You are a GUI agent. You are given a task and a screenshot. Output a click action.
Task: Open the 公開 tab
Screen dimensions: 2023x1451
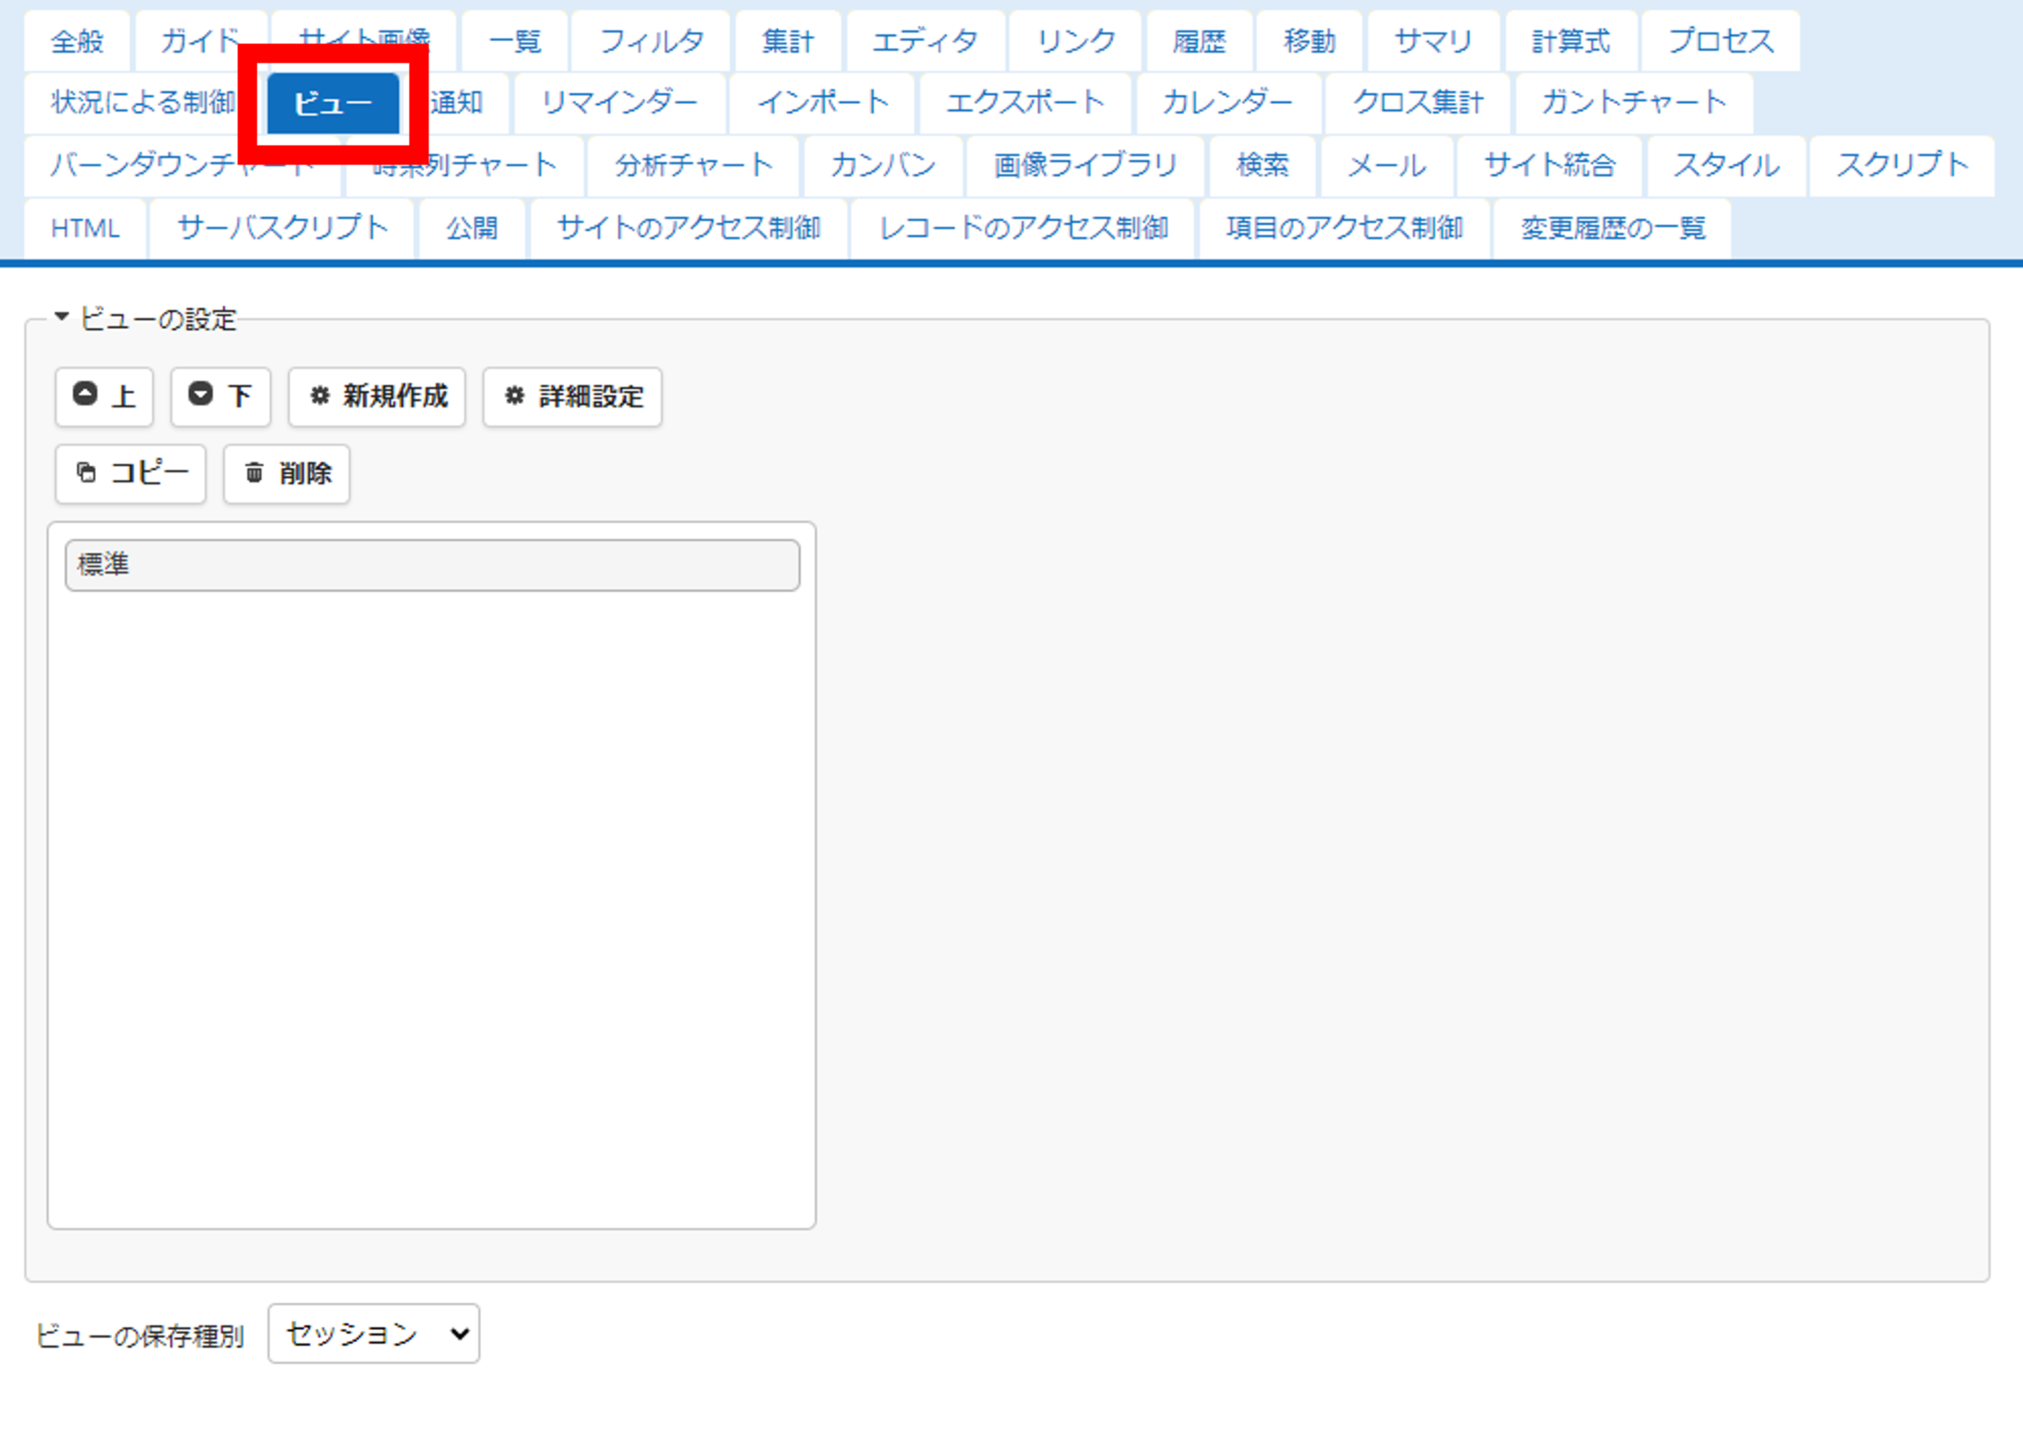pyautogui.click(x=472, y=229)
